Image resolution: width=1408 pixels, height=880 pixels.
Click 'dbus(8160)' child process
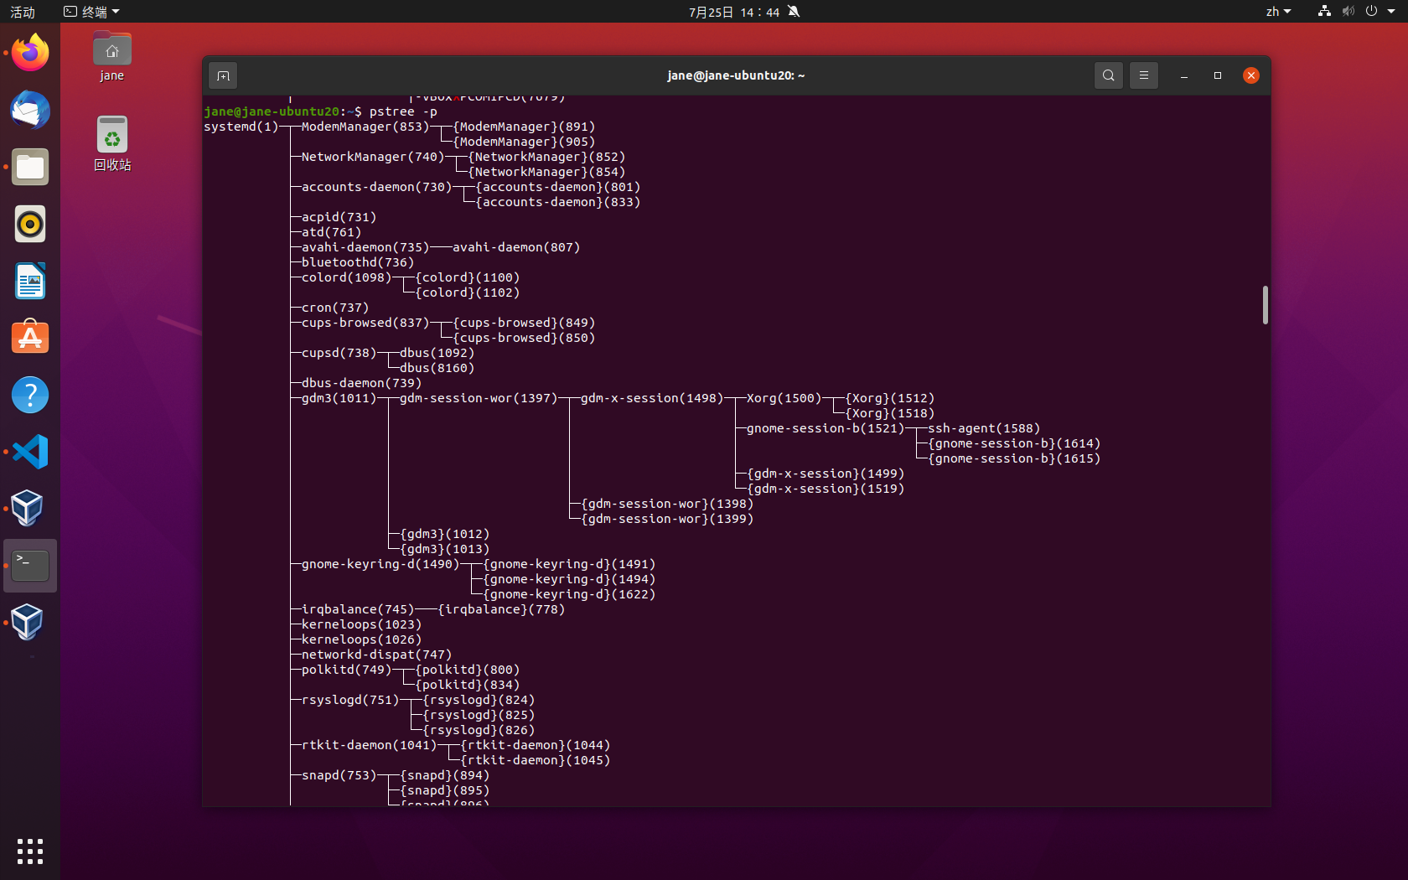[x=437, y=368]
